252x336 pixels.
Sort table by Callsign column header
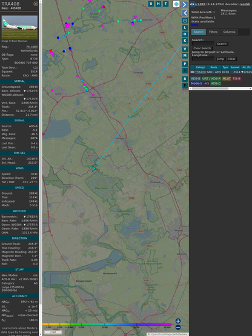201,67
